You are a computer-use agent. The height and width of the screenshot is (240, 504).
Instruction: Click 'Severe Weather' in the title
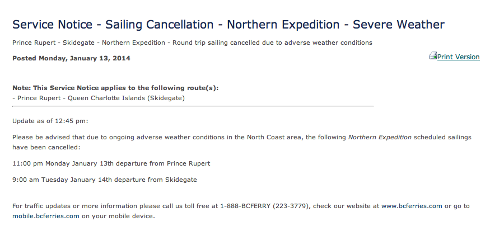[399, 25]
